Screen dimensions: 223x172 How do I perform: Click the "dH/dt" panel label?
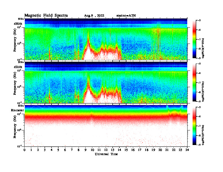tap(18, 24)
